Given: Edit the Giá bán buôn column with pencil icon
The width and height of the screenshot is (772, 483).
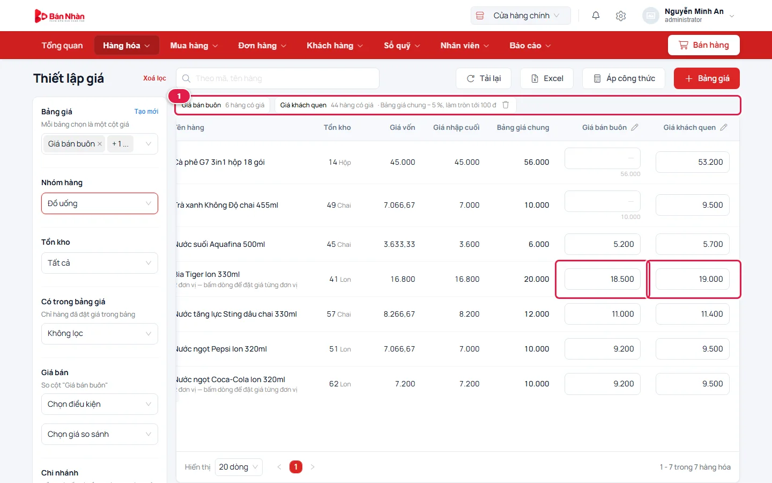Looking at the screenshot, I should pos(635,128).
